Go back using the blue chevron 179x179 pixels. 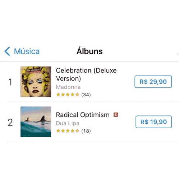tap(7, 51)
